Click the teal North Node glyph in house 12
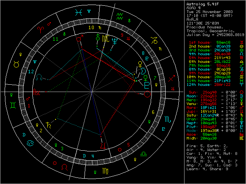The image size is (246, 184). (x=39, y=77)
